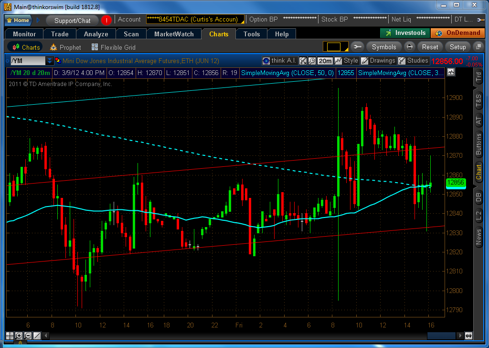Click the detach window icon beside Setup
489x348 pixels.
coord(478,47)
